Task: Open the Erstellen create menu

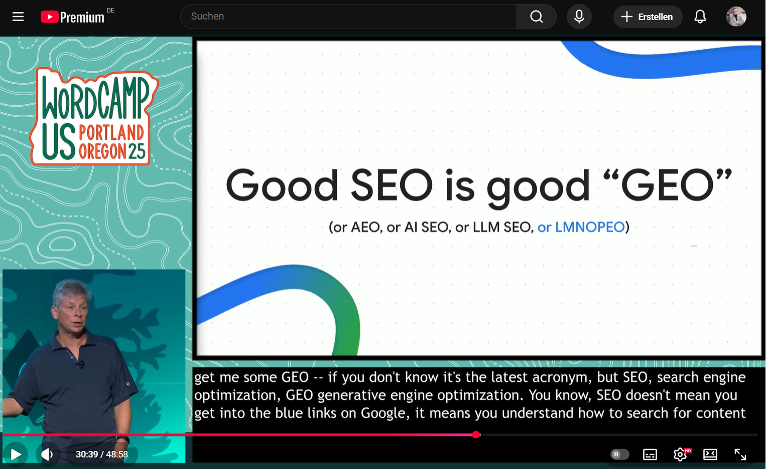Action: coord(647,17)
